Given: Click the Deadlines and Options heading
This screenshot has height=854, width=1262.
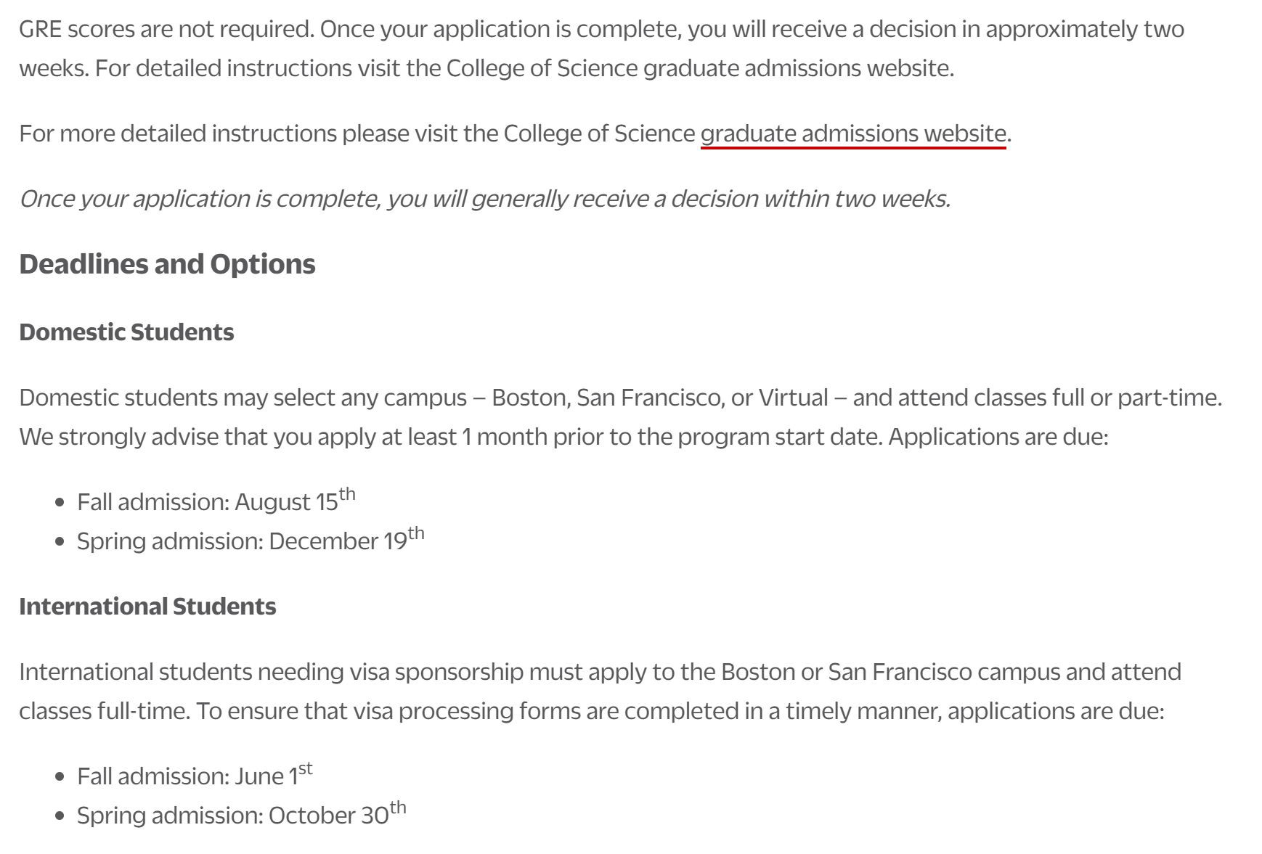Looking at the screenshot, I should point(167,264).
